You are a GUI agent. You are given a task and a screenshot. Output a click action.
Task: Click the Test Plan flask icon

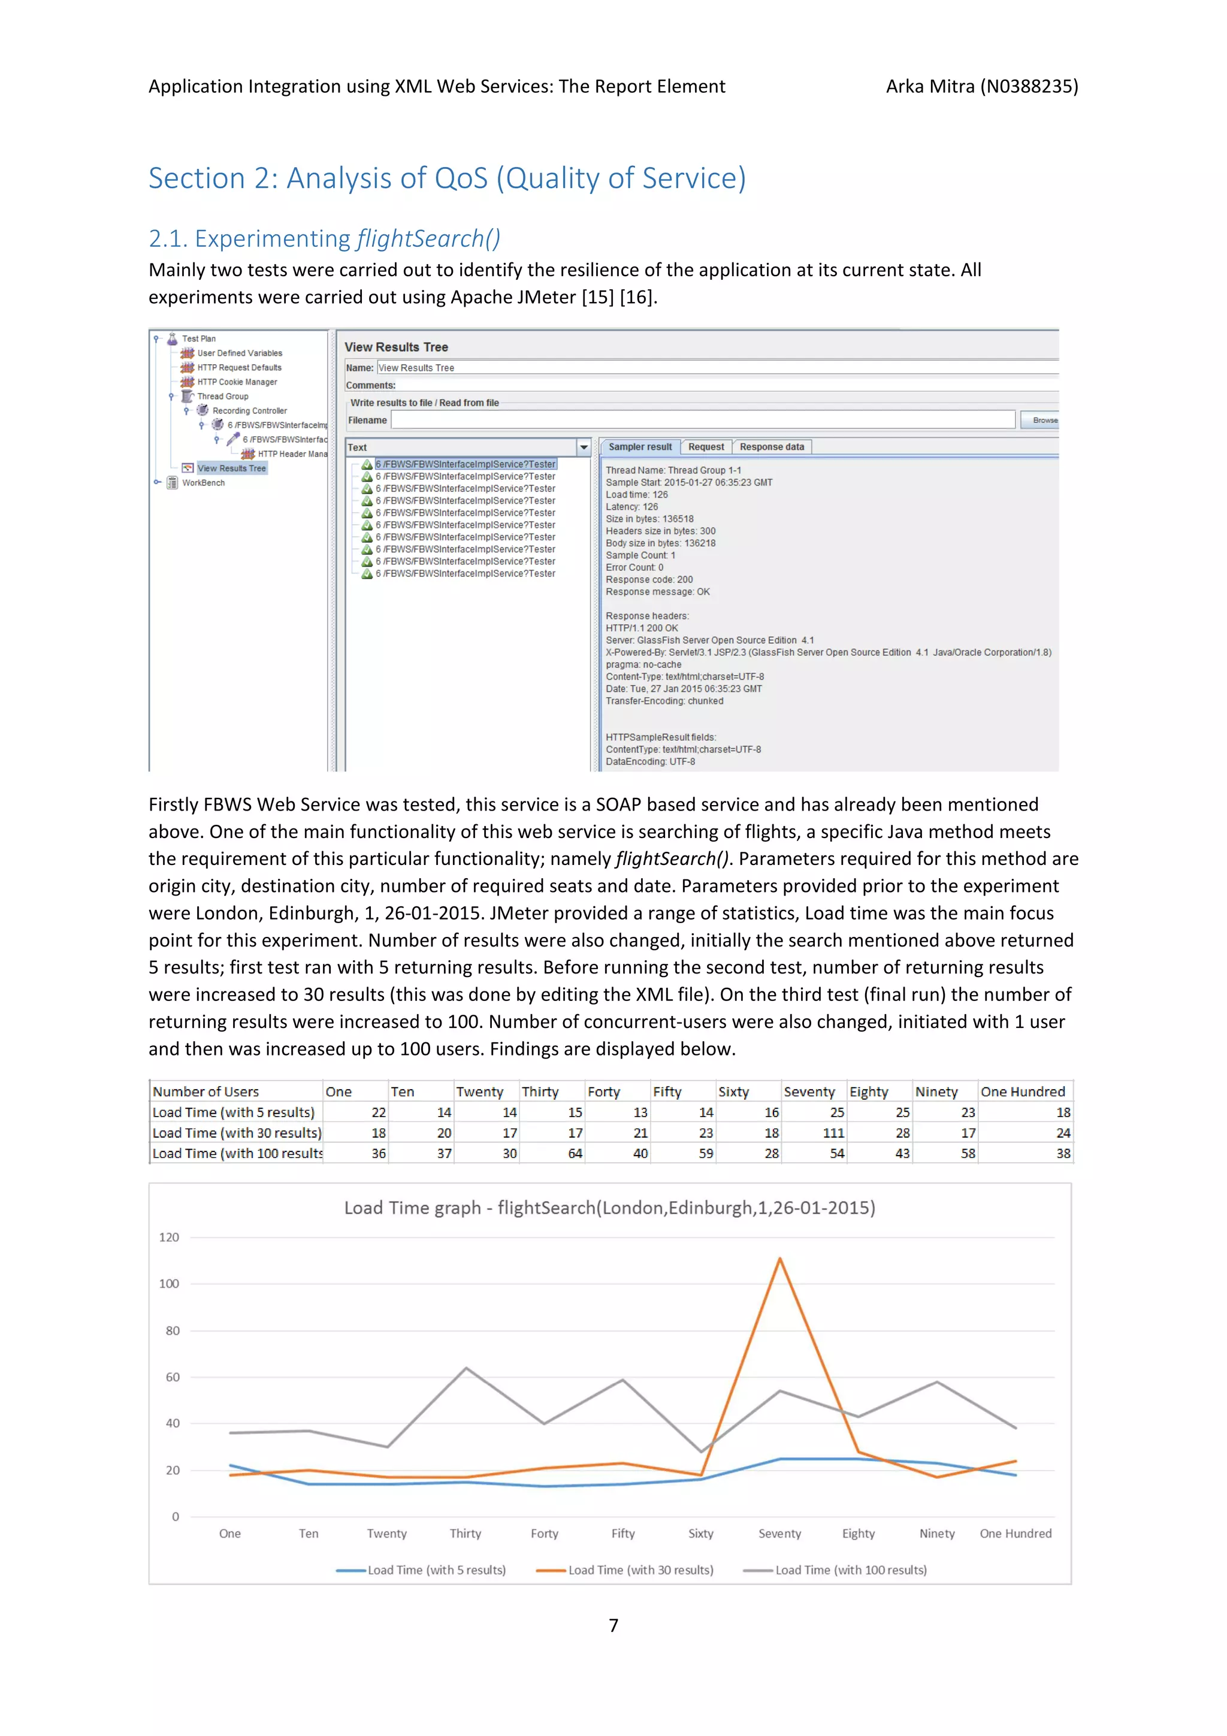pyautogui.click(x=173, y=338)
